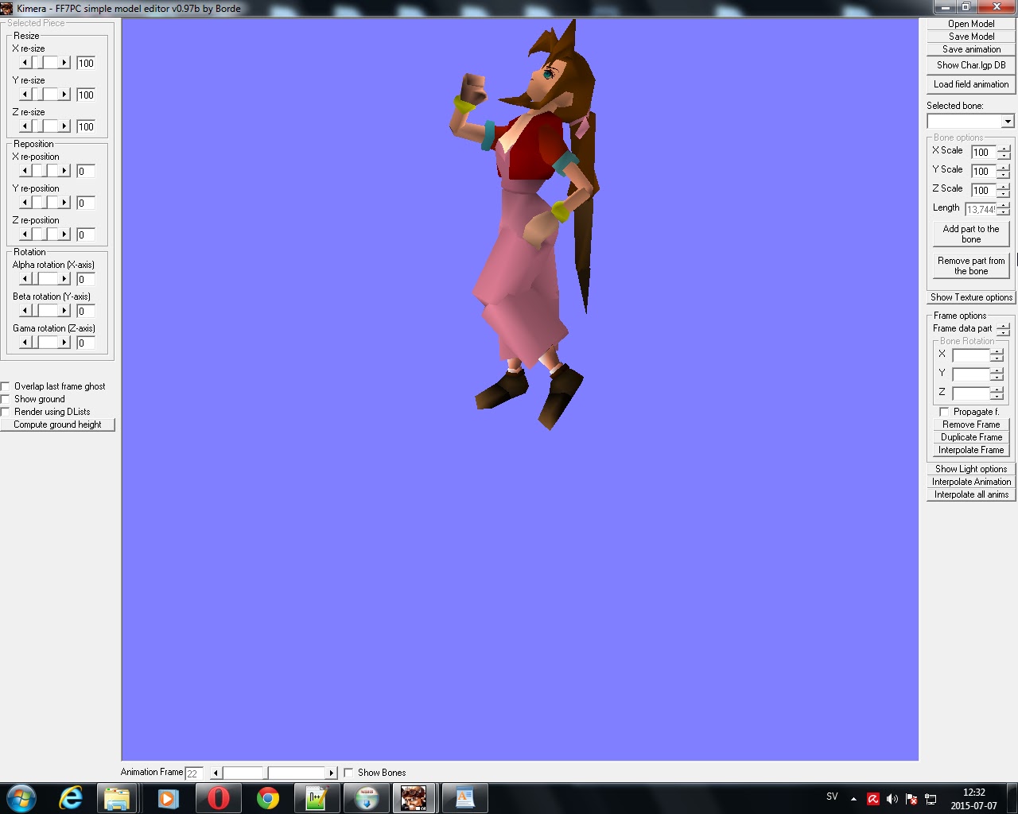Click Compute ground height button

click(x=57, y=424)
